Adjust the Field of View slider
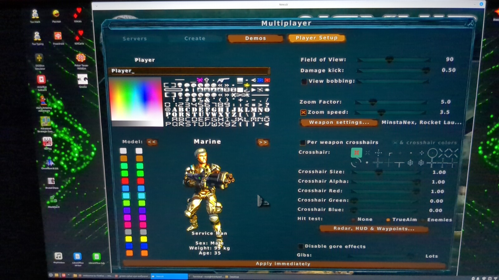The image size is (499, 280). pyautogui.click(x=394, y=59)
